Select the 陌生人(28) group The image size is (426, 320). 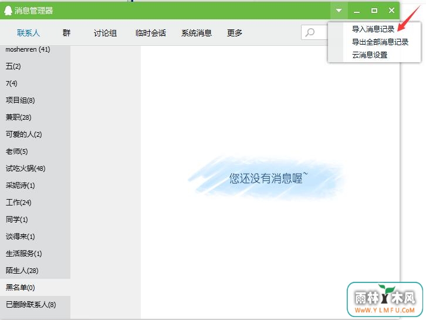[35, 271]
